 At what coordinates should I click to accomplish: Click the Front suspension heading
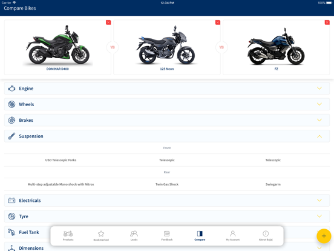167,148
